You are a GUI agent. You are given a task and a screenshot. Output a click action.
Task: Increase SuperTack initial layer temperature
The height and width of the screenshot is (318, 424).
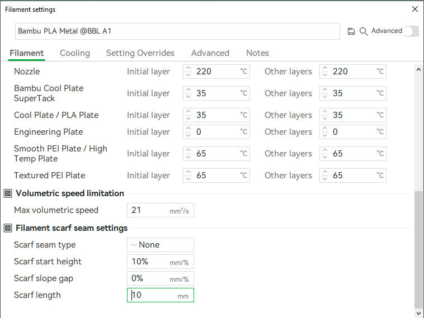tap(189, 90)
